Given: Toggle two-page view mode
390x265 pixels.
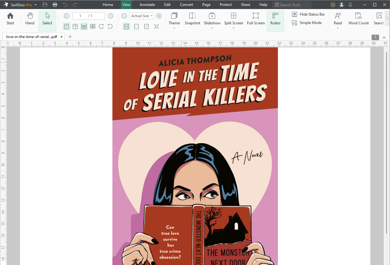Looking at the screenshot, I should [x=75, y=26].
